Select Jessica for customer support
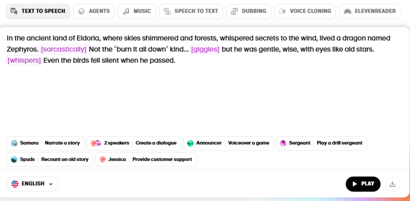 pos(146,159)
